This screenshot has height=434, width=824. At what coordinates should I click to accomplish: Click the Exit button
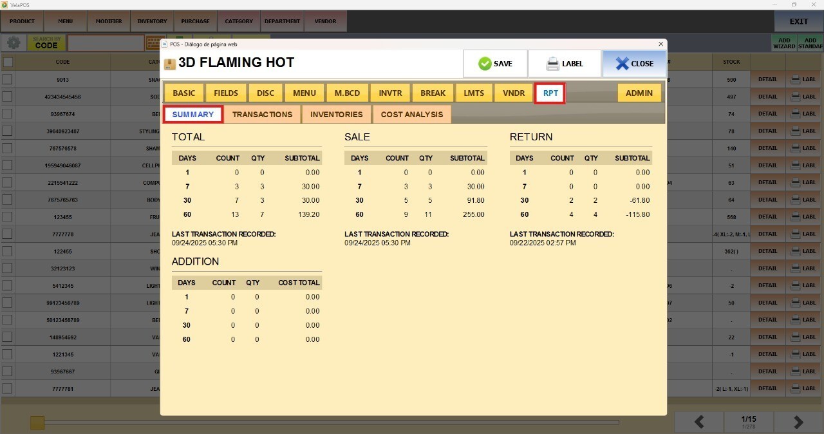point(798,21)
